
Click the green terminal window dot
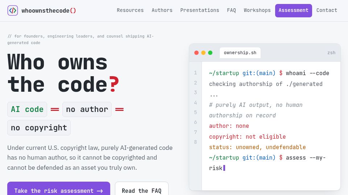tap(210, 53)
